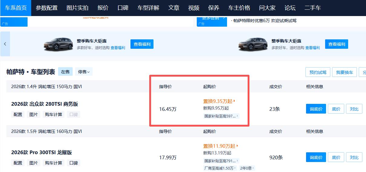Image resolution: width=366 pixels, height=172 pixels.
Task: Open 2026款 Pro 300TSI 龙耀版 model
Action: pos(41,153)
